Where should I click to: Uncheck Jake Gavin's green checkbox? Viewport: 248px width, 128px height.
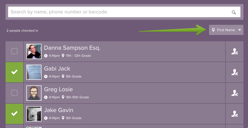coord(14,114)
